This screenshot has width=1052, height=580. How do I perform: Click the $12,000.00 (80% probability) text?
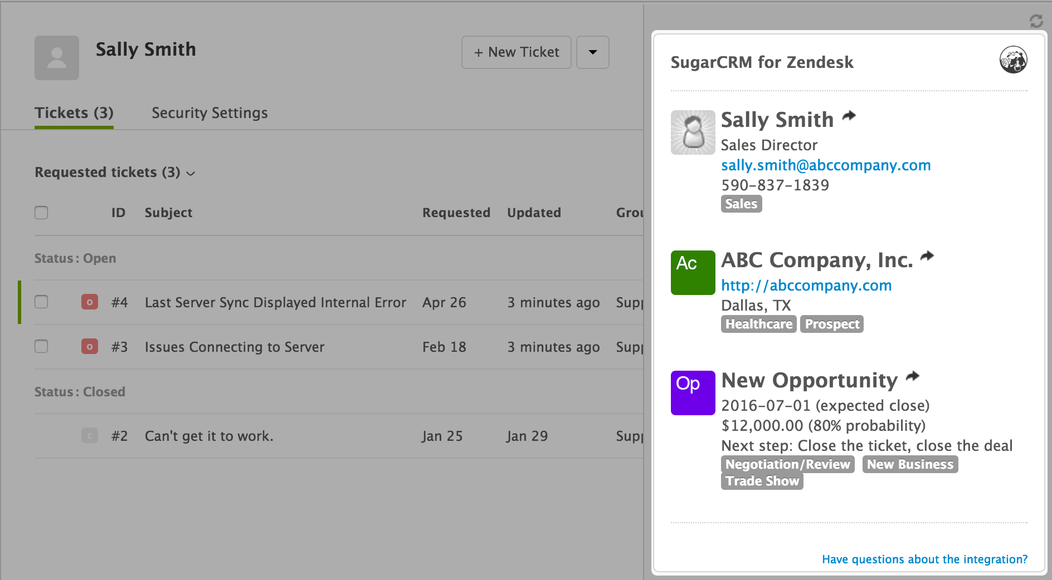823,426
